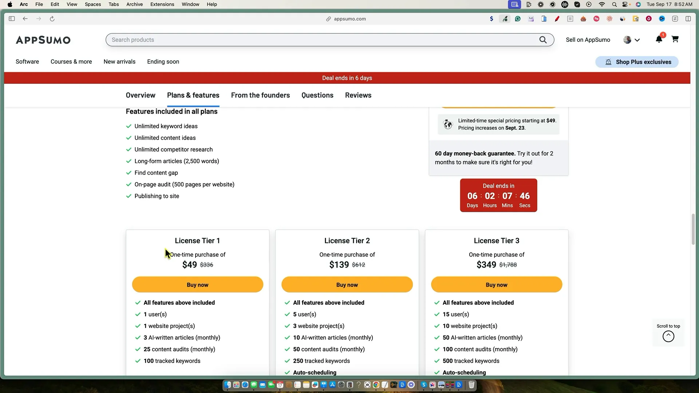The width and height of the screenshot is (699, 393).
Task: Click the Sell on AppSumo link
Action: point(588,40)
